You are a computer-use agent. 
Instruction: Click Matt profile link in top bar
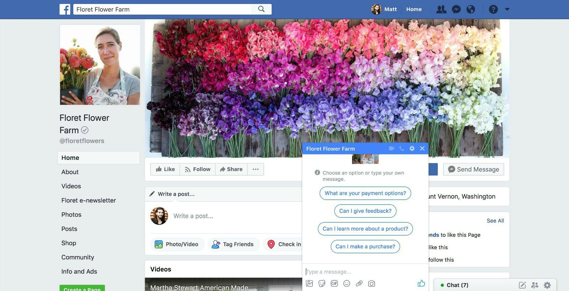pos(384,9)
